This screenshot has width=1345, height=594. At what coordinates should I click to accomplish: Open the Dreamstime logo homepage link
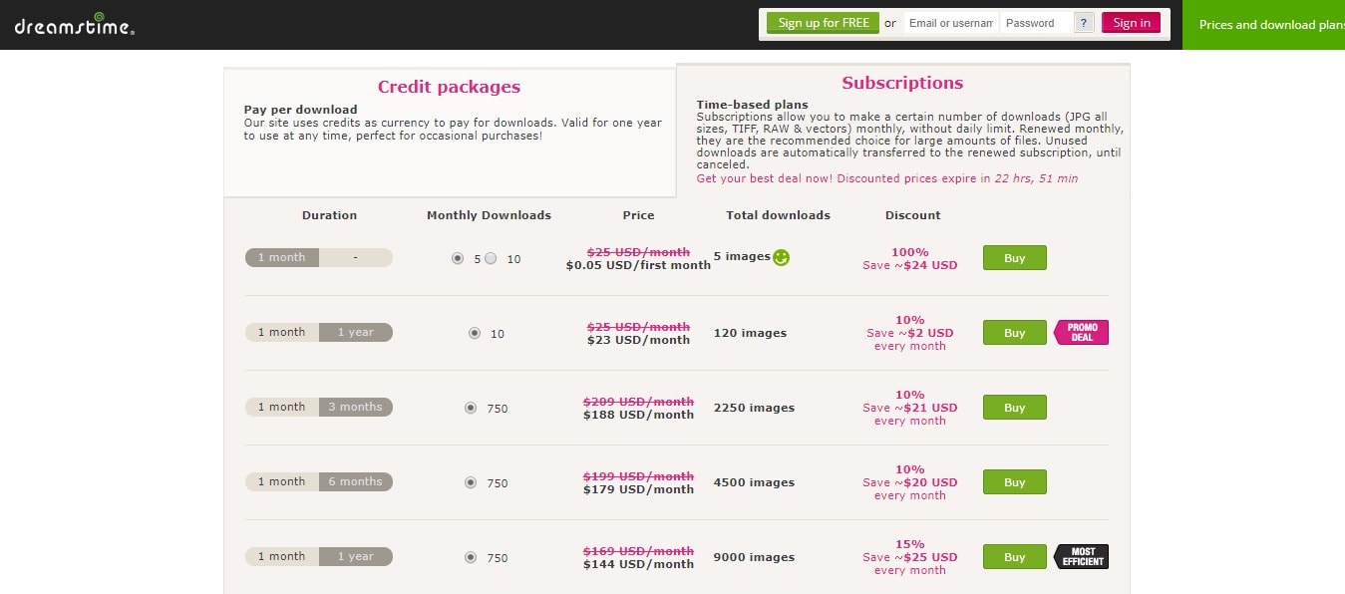[x=74, y=24]
